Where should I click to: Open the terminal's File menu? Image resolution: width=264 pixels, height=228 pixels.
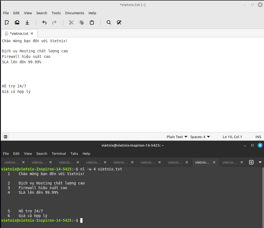coord(6,153)
